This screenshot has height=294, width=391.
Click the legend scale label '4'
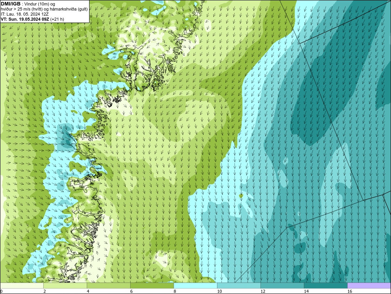click(x=88, y=291)
